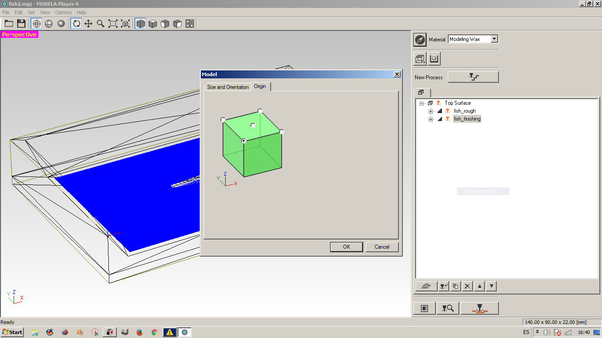Expand the fish_rough process node
The width and height of the screenshot is (602, 338).
click(431, 111)
